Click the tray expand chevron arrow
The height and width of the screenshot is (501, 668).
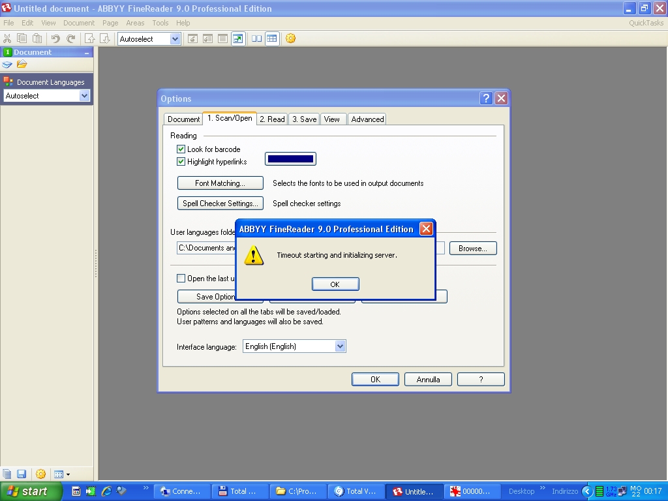[x=588, y=491]
